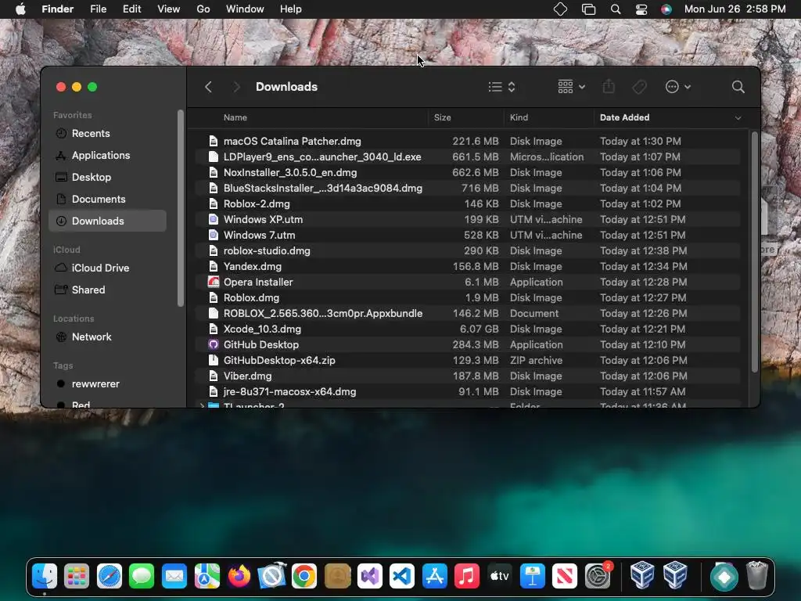801x601 pixels.
Task: Click the Edit Tags toolbar icon
Action: (639, 87)
